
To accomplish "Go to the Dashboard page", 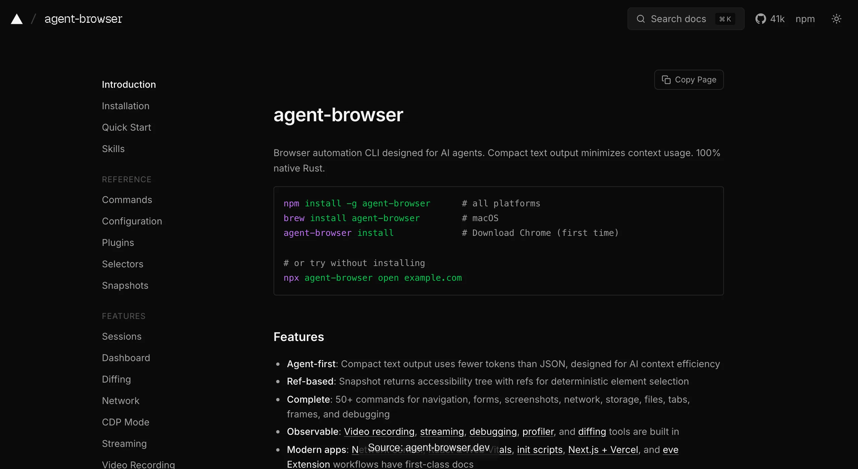I will tap(126, 358).
